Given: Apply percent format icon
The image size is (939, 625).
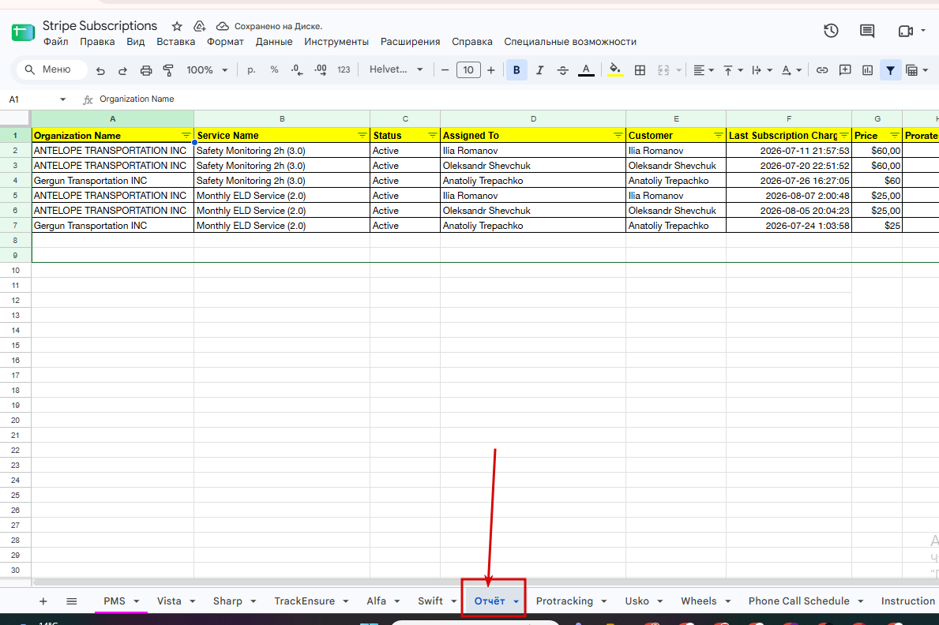Looking at the screenshot, I should click(x=274, y=70).
